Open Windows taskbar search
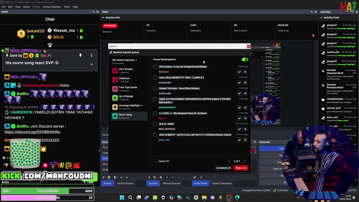The width and height of the screenshot is (359, 202). point(130,198)
